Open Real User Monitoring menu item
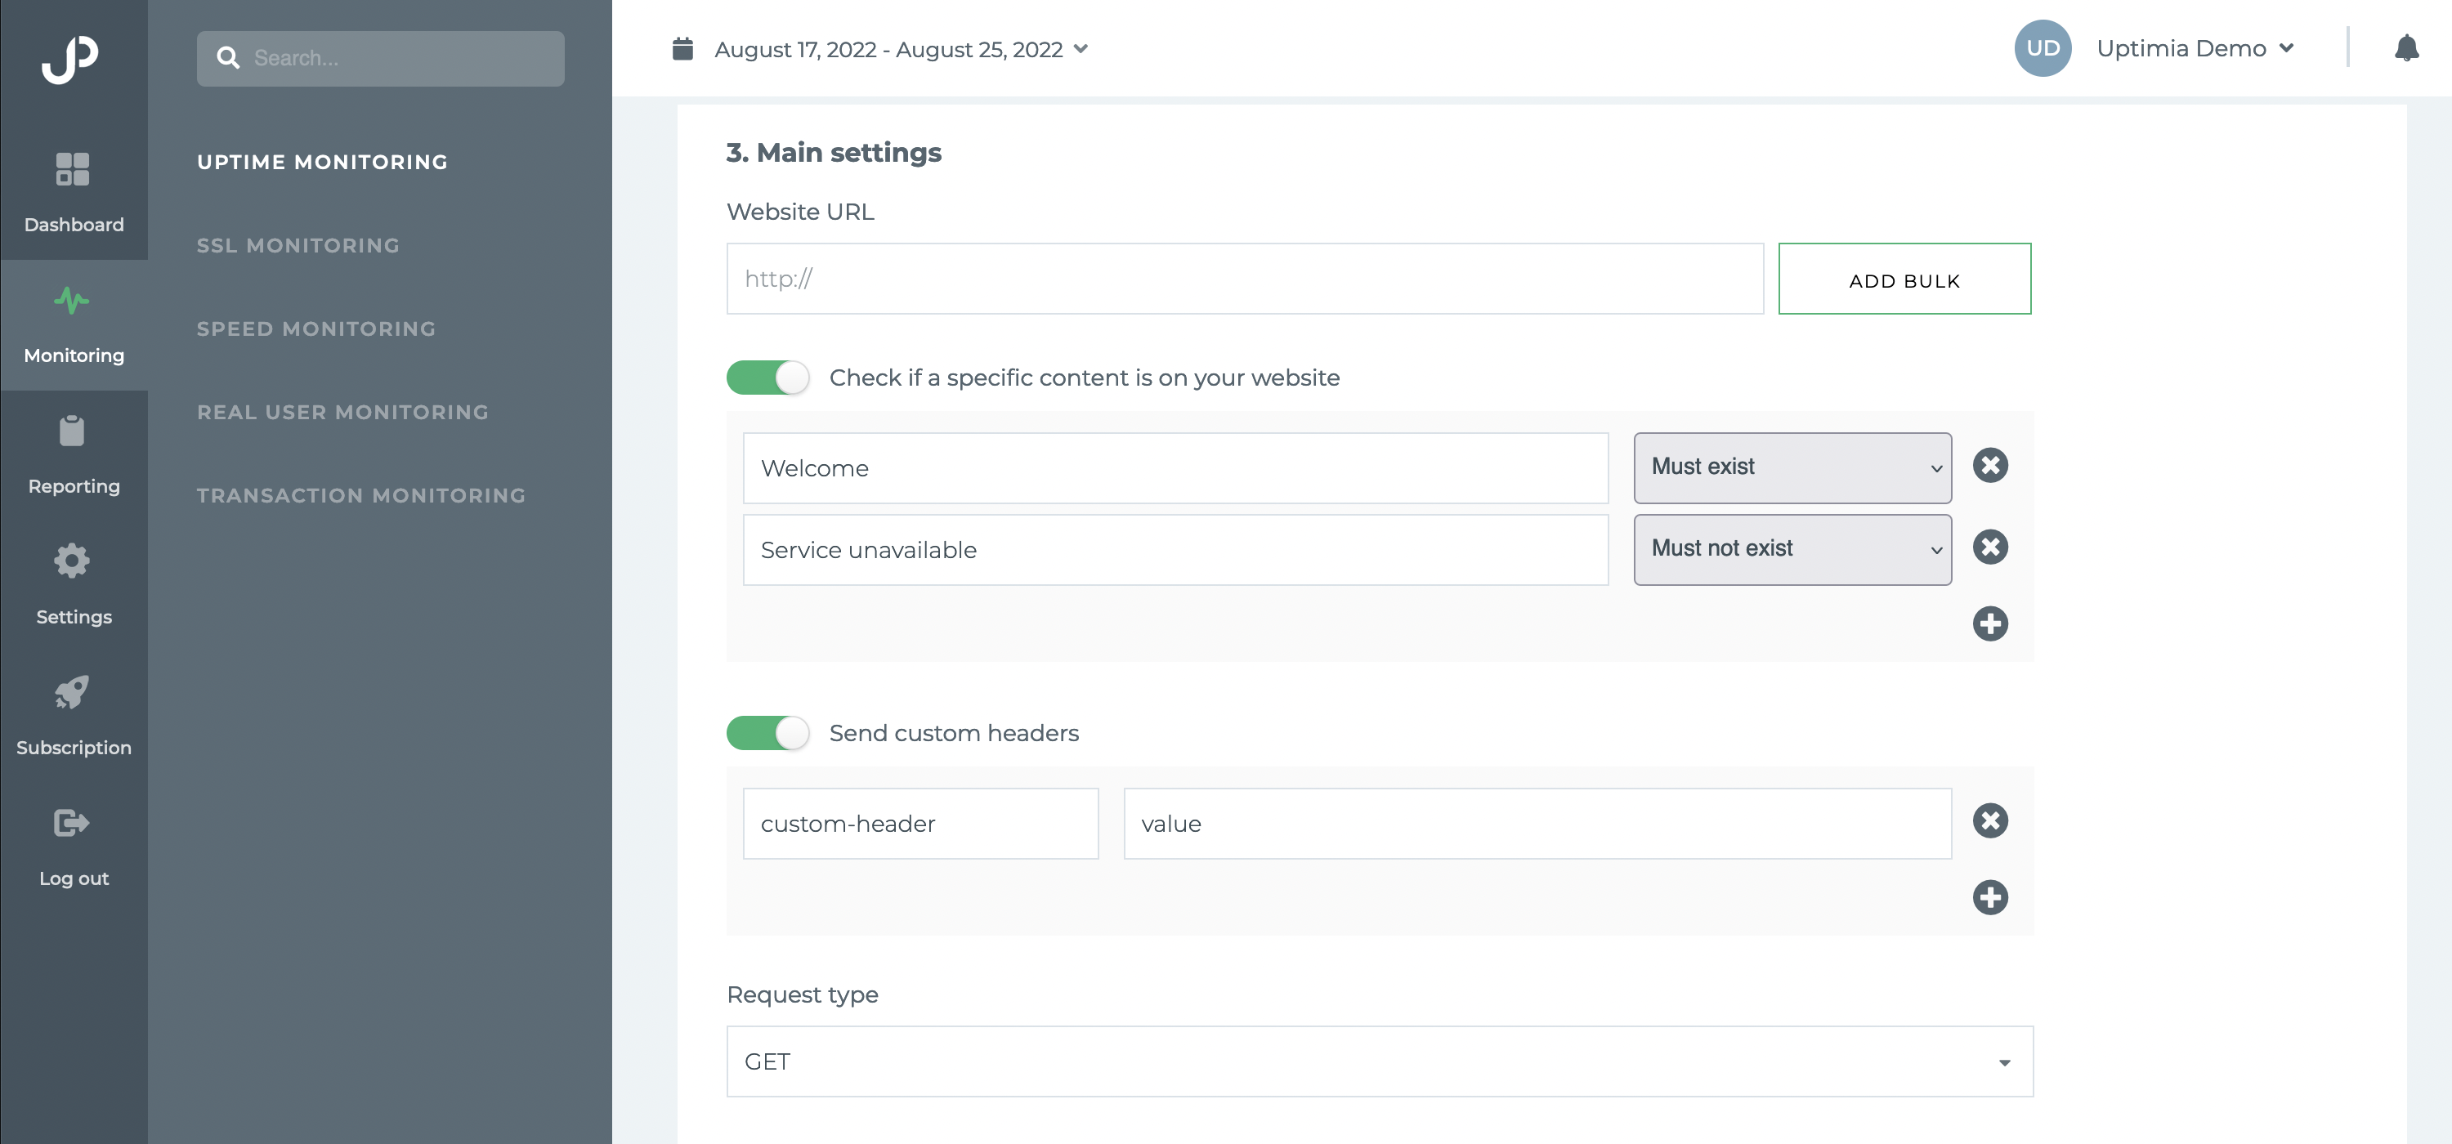The height and width of the screenshot is (1144, 2452). (342, 412)
